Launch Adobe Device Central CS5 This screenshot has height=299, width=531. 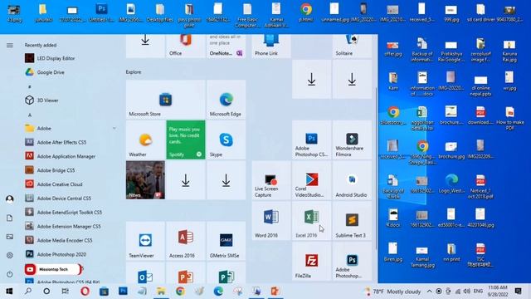coord(71,199)
